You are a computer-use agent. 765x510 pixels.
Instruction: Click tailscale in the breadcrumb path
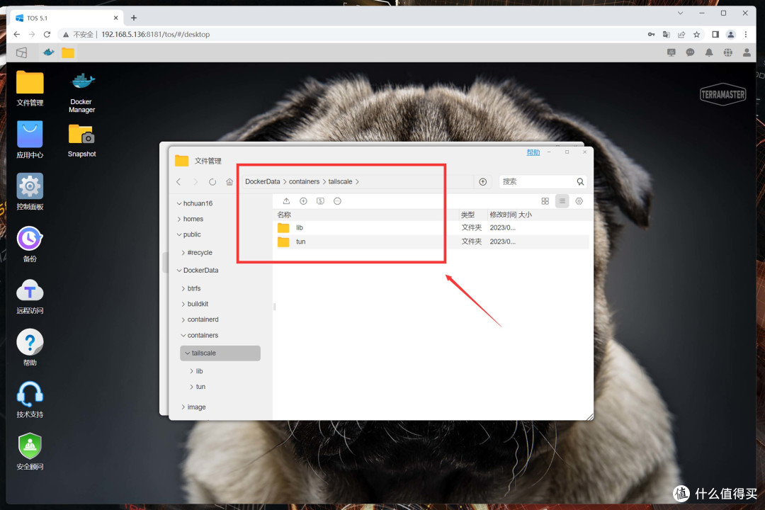340,181
